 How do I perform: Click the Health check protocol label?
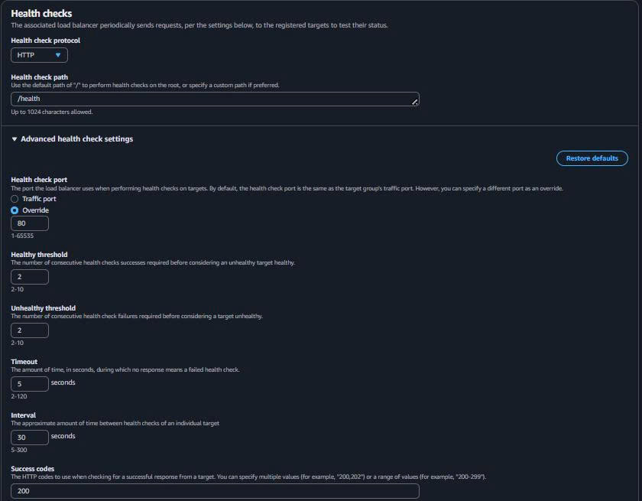click(x=45, y=41)
